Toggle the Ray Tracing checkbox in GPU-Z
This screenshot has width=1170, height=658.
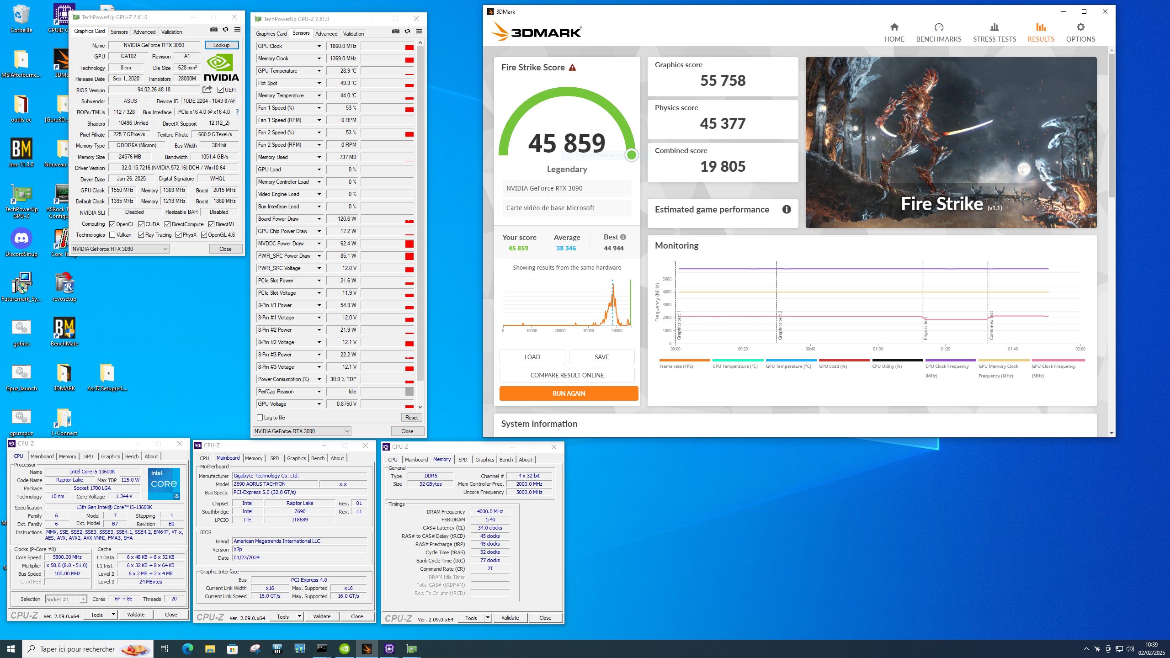coord(141,235)
